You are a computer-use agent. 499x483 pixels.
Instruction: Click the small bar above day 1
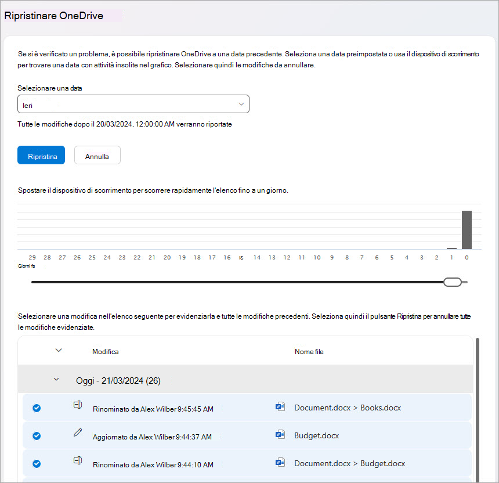(x=451, y=248)
